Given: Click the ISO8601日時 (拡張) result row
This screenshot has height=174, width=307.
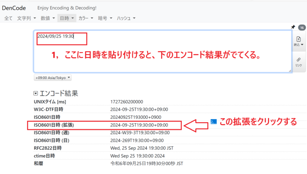Looking at the screenshot, I should pyautogui.click(x=104, y=125).
